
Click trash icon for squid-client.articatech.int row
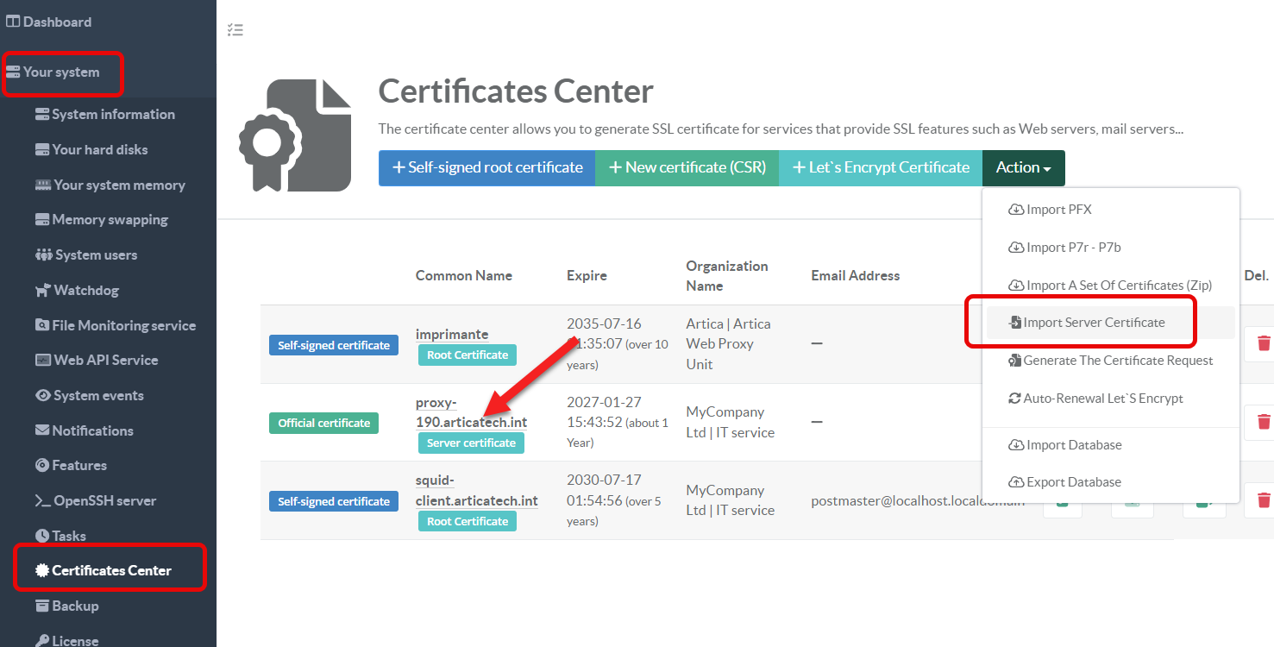point(1263,500)
